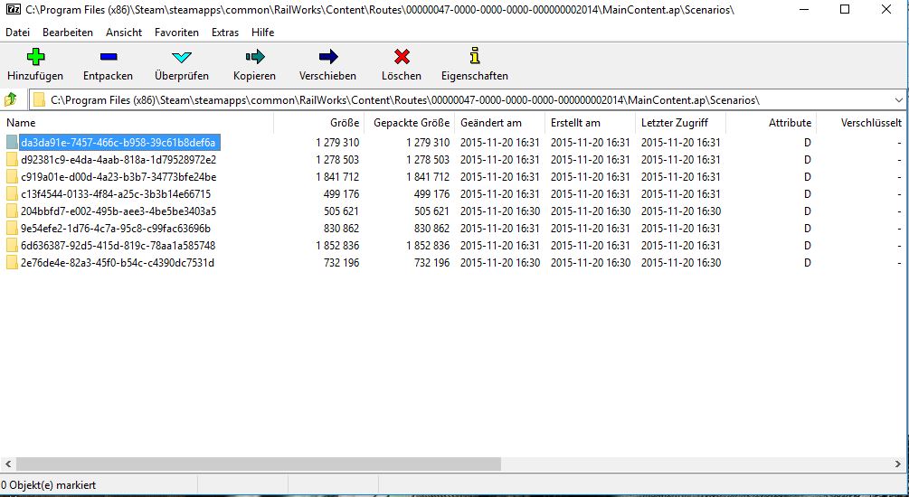Image resolution: width=909 pixels, height=497 pixels.
Task: Click the horizontal scrollbar thumb
Action: point(259,464)
